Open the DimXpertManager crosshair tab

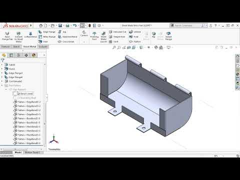click(x=26, y=55)
